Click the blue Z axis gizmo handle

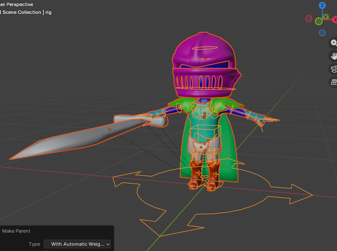click(322, 6)
